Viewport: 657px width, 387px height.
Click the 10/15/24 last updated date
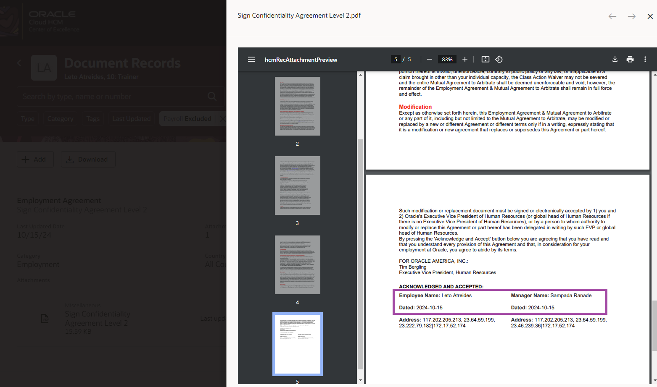tap(34, 235)
